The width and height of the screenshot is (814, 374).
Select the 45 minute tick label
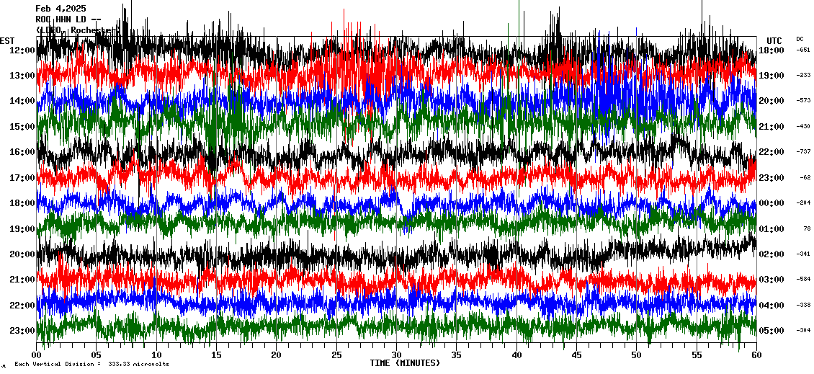coord(576,355)
